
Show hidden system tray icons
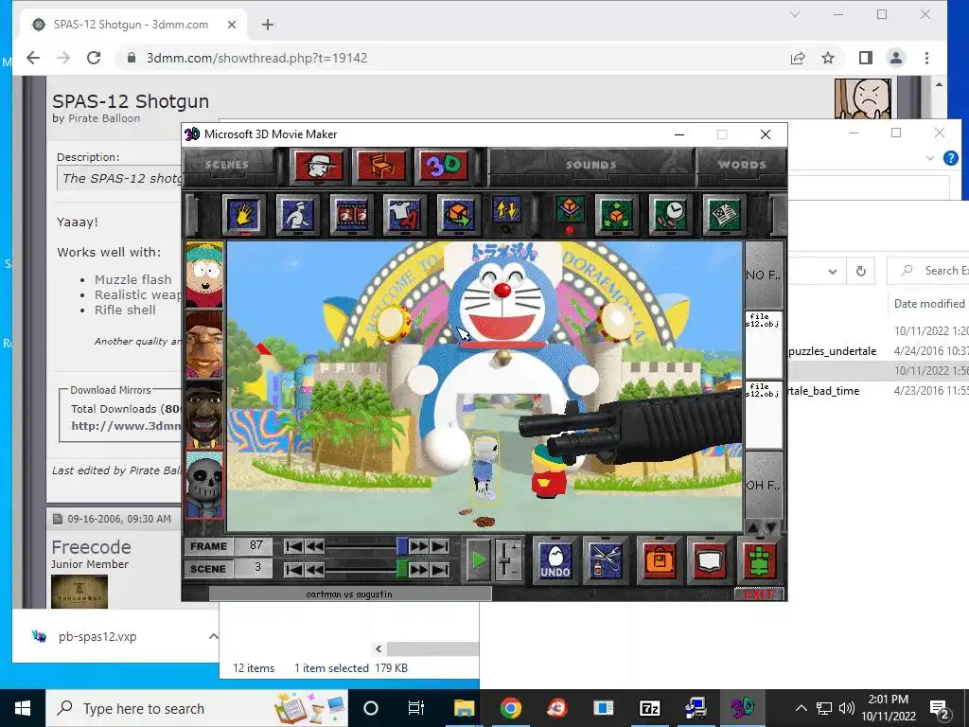[801, 708]
